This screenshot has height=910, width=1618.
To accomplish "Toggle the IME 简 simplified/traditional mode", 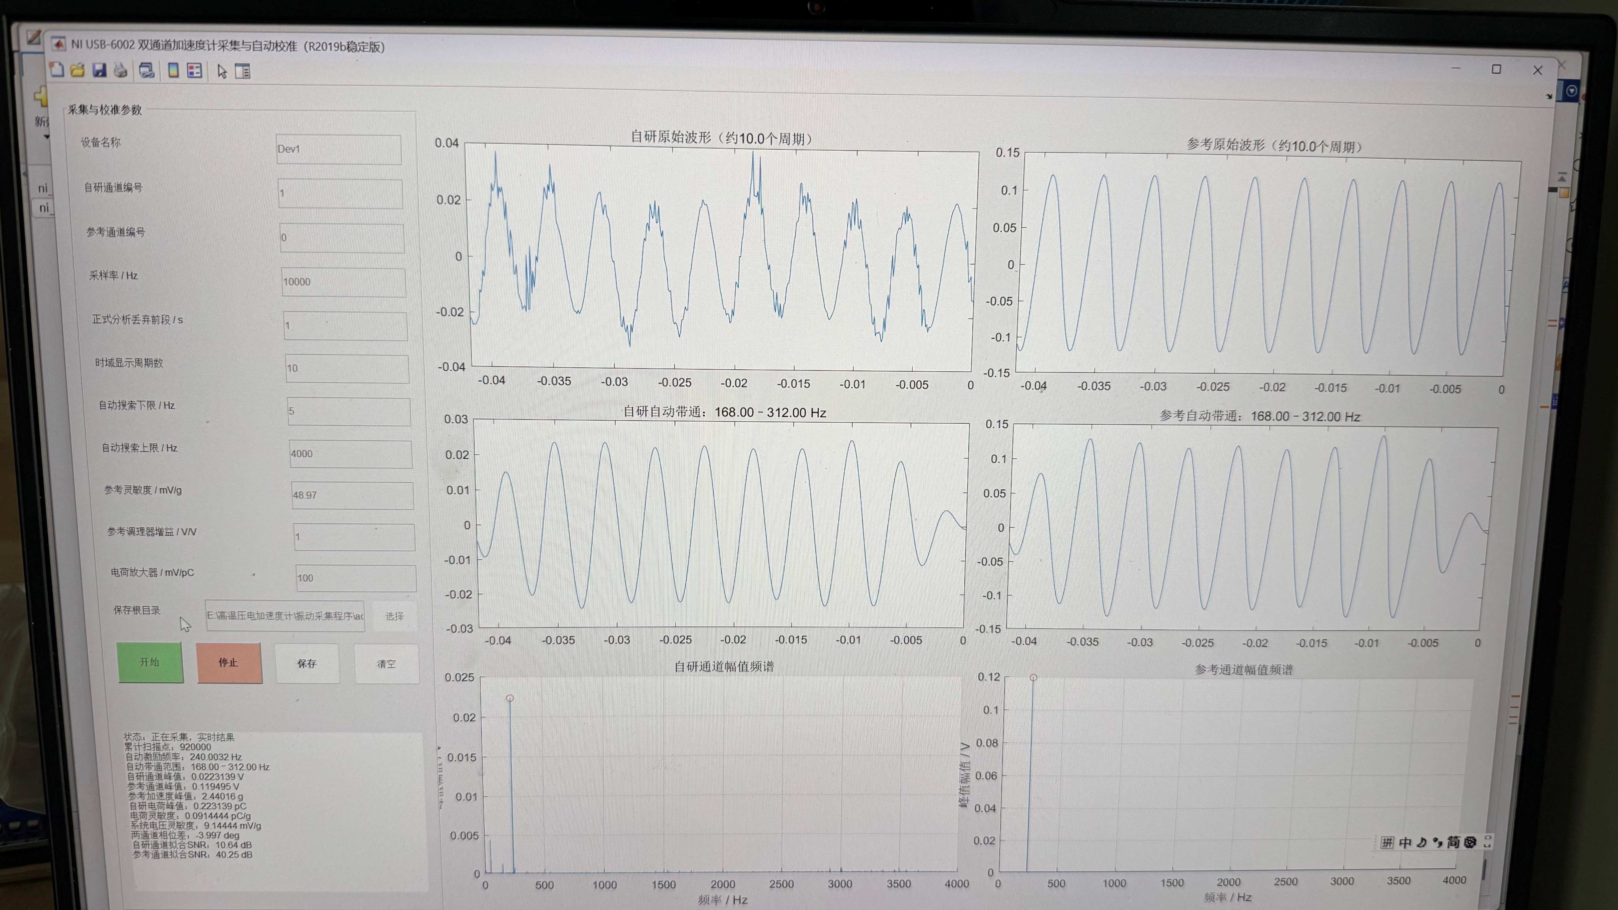I will pos(1453,842).
